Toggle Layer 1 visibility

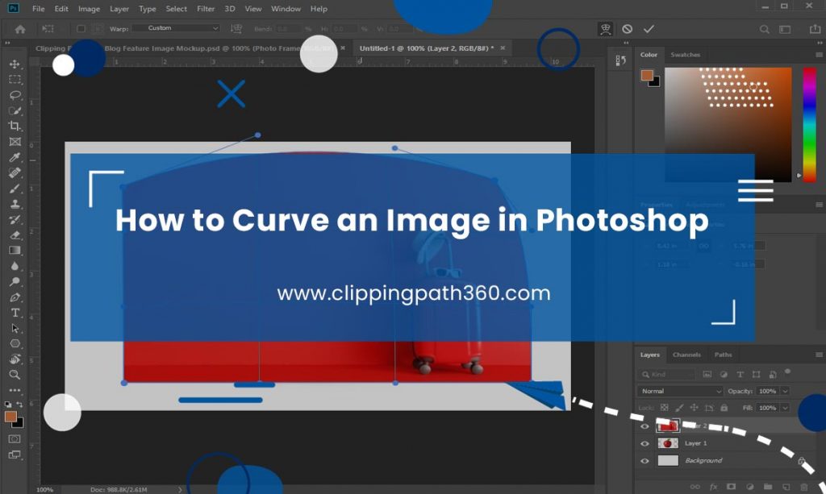645,443
